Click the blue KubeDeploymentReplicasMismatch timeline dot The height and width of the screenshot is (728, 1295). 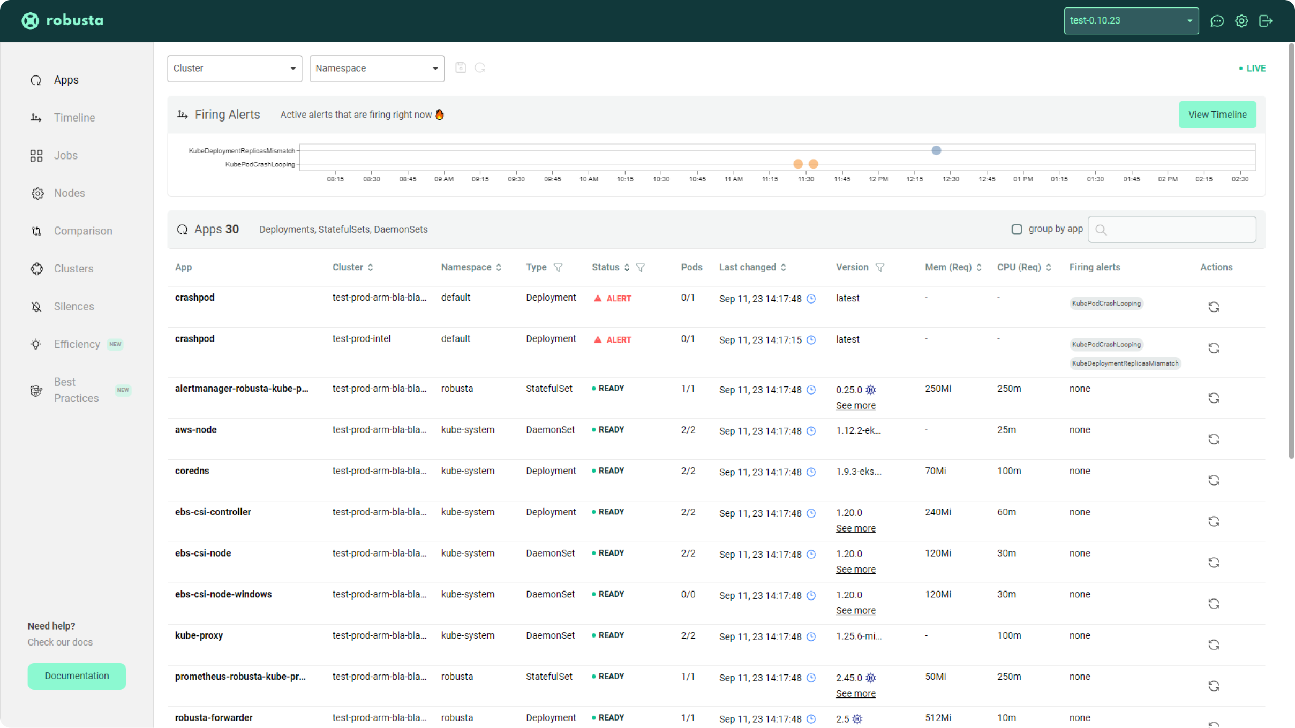pyautogui.click(x=936, y=150)
